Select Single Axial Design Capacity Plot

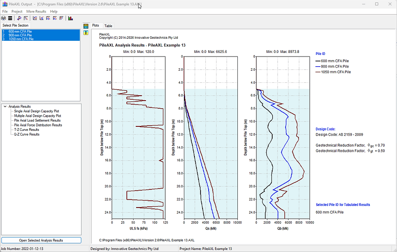click(36, 111)
